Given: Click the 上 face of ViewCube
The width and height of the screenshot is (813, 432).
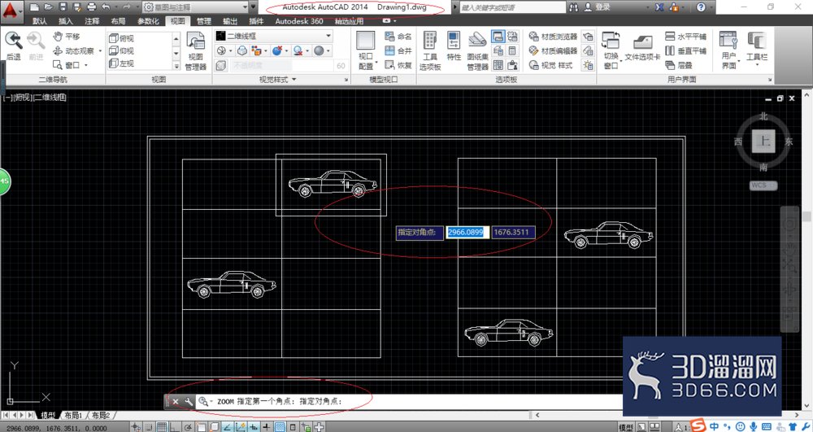Looking at the screenshot, I should 763,141.
